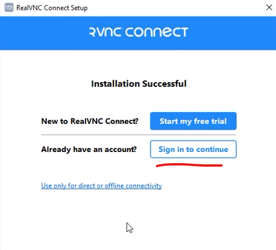The width and height of the screenshot is (276, 250).
Task: Click empty blue banner area right of logo
Action: click(233, 33)
